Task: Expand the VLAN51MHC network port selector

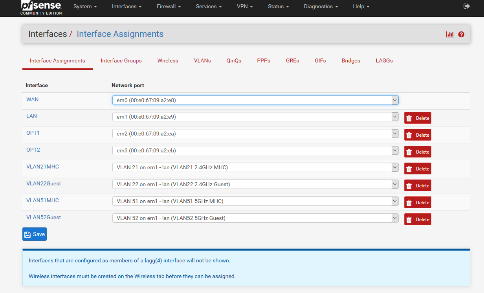Action: point(255,201)
